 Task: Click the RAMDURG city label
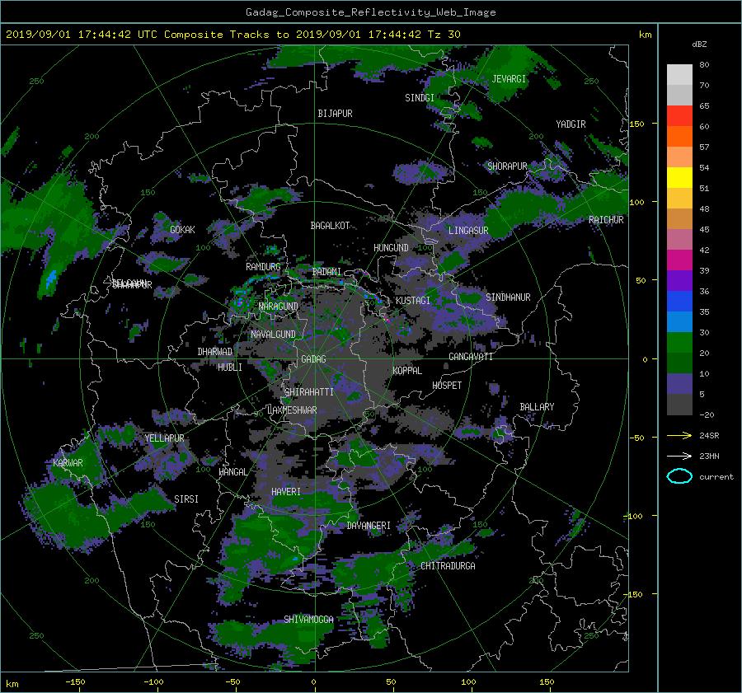(x=263, y=267)
